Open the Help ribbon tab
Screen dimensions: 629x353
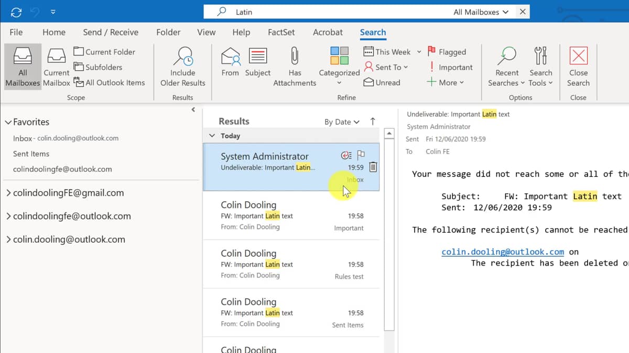(x=241, y=32)
